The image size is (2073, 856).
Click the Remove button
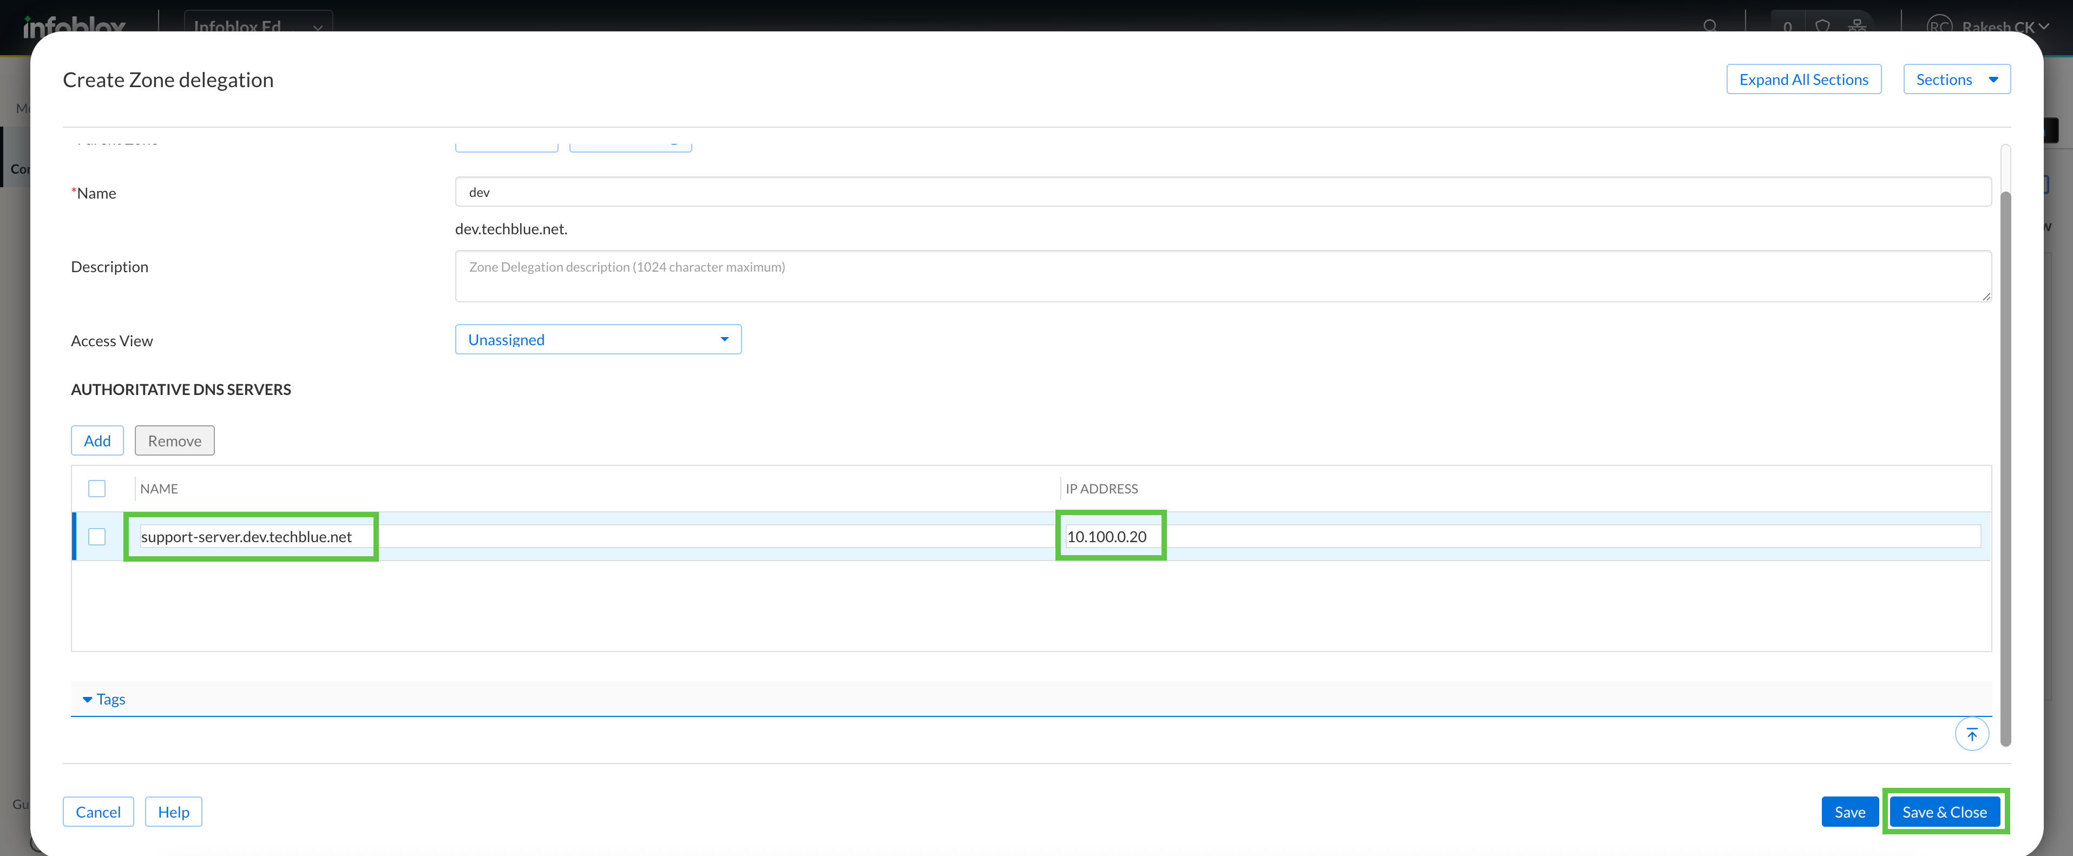click(x=175, y=441)
